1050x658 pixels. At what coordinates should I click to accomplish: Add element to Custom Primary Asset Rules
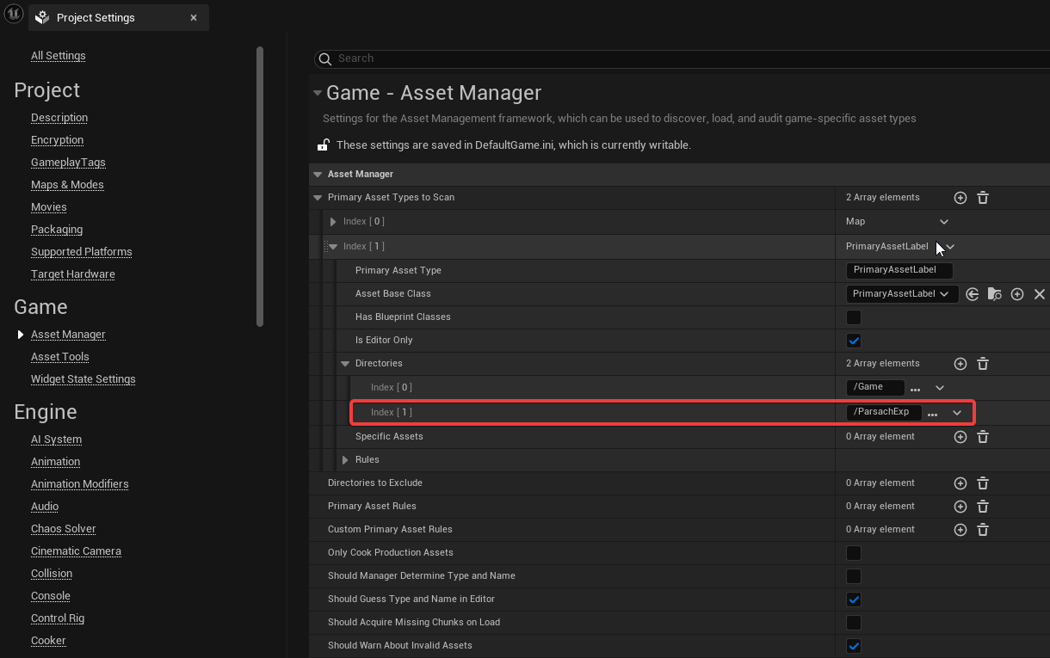coord(960,530)
